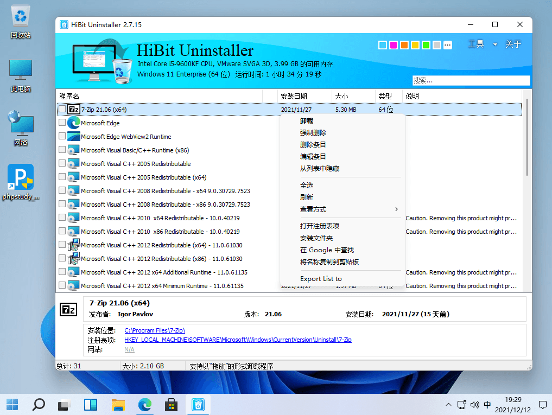Viewport: 552px width, 415px height.
Task: Click icon of Visual C++ 2005 Redistributable (x64)
Action: tap(74, 177)
